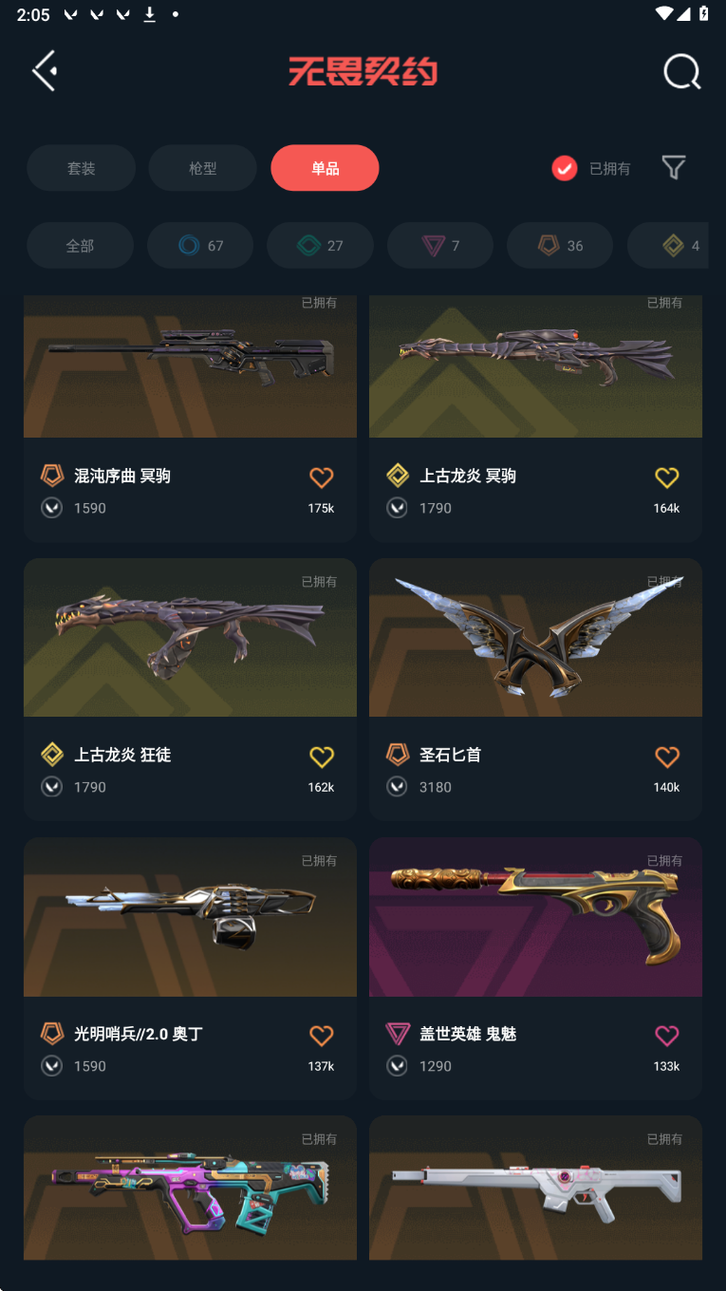Switch to the 枪型 tab
Screen dimensions: 726x1291
[x=203, y=168]
